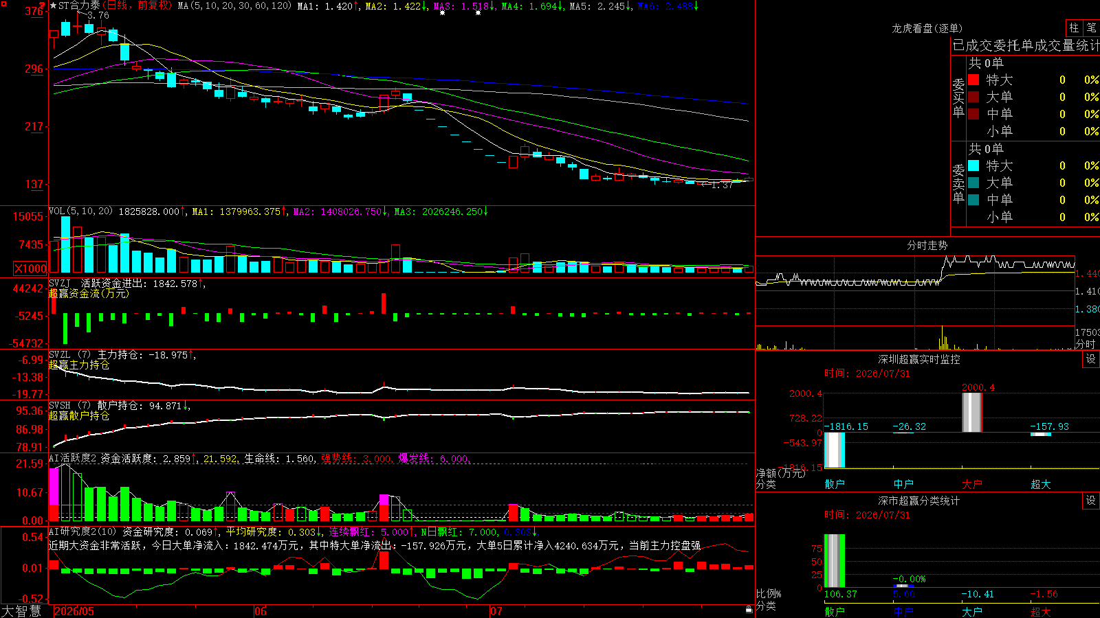
Task: Select 散户 category in 深圳超赢实时监控 chart
Action: tap(835, 484)
